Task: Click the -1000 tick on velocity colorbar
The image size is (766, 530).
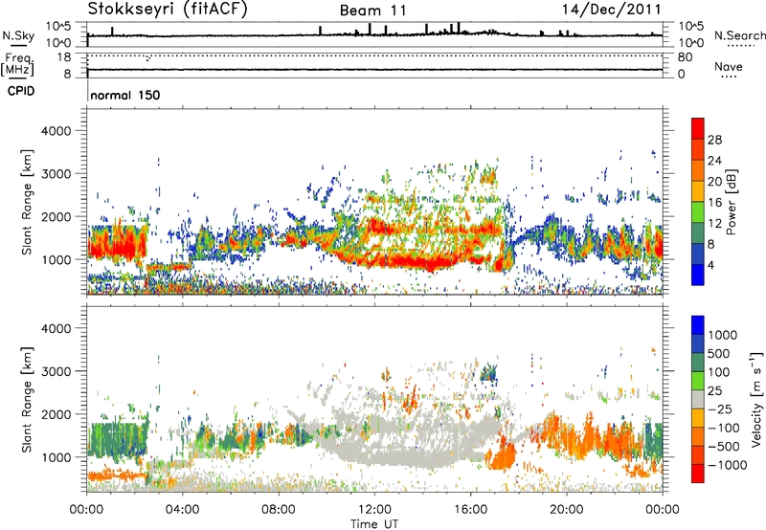Action: click(x=727, y=465)
